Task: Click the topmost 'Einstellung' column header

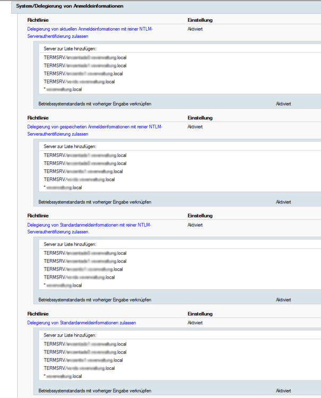Action: (200, 20)
